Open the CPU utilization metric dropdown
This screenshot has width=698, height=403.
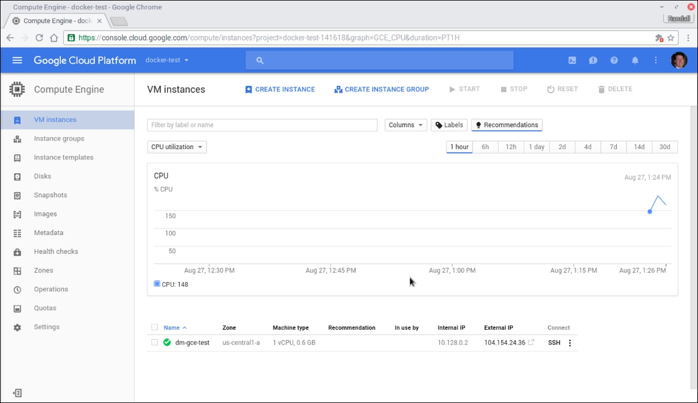coord(177,147)
